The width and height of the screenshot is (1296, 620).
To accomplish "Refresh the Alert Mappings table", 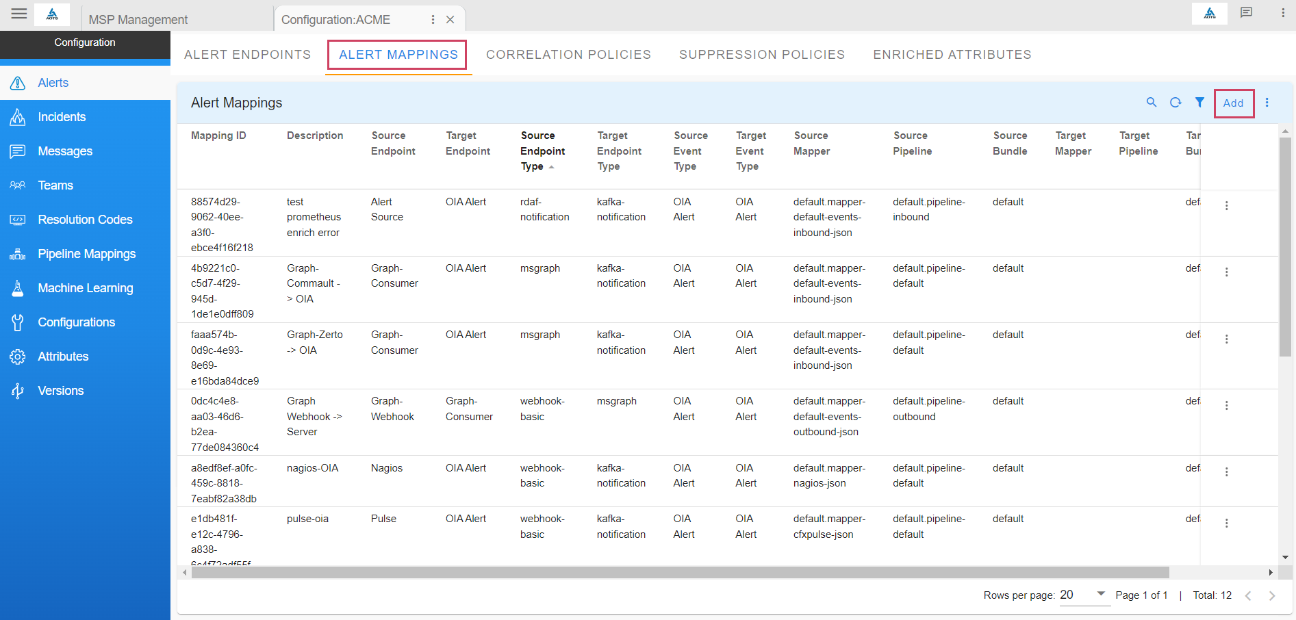I will click(x=1176, y=103).
